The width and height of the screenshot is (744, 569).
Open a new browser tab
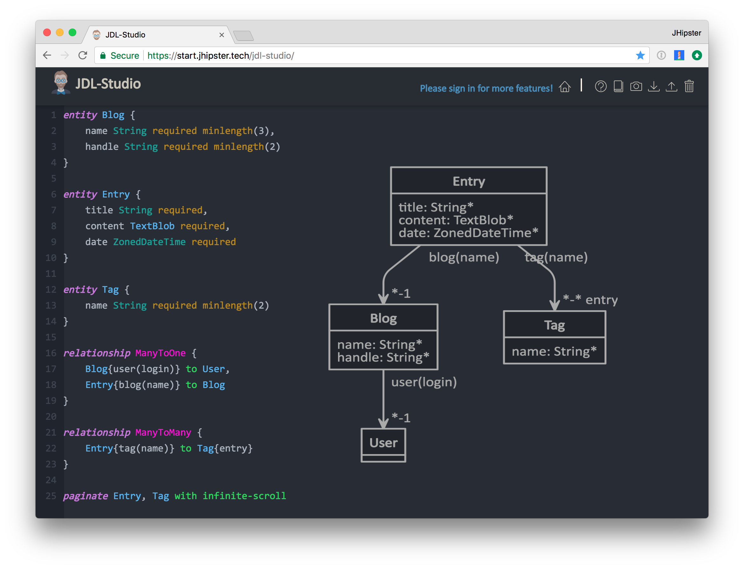(x=243, y=36)
